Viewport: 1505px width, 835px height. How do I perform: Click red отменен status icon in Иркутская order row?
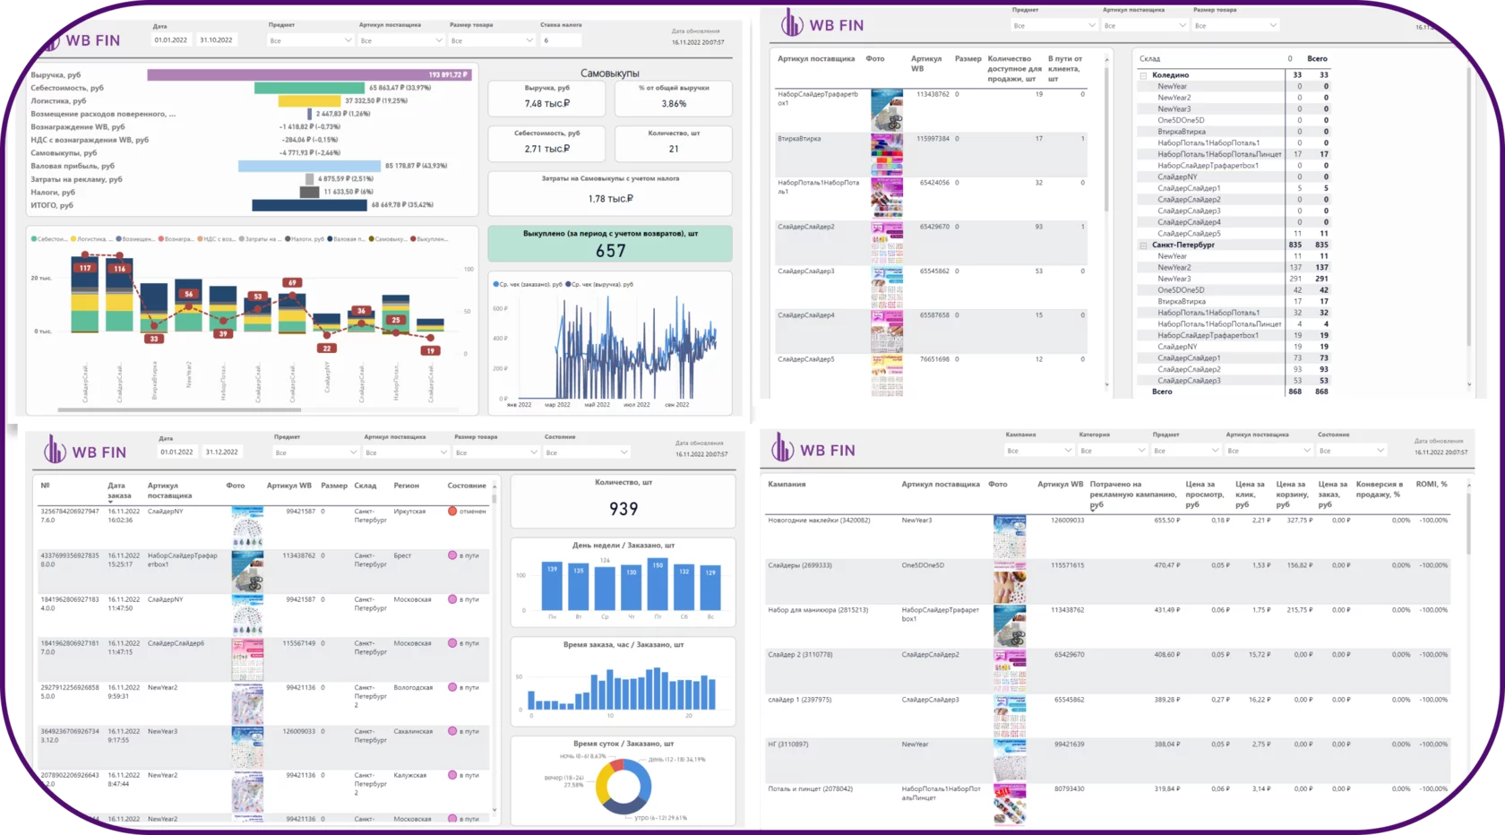point(452,512)
